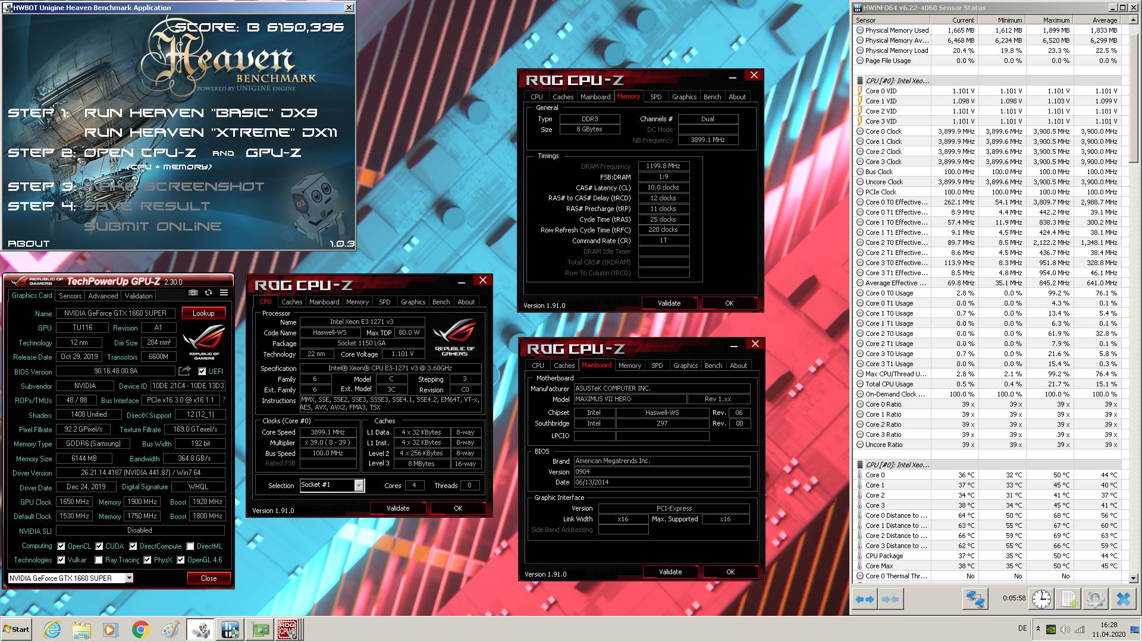Toggle the CUDA checkbox
This screenshot has width=1142, height=642.
tap(99, 546)
